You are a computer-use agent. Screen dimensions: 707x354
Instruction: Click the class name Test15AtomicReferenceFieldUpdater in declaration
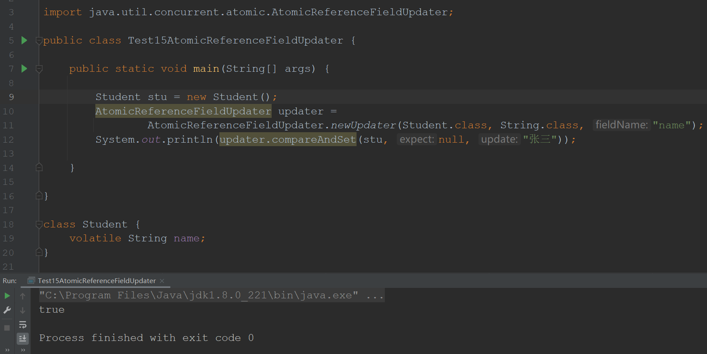pos(236,40)
